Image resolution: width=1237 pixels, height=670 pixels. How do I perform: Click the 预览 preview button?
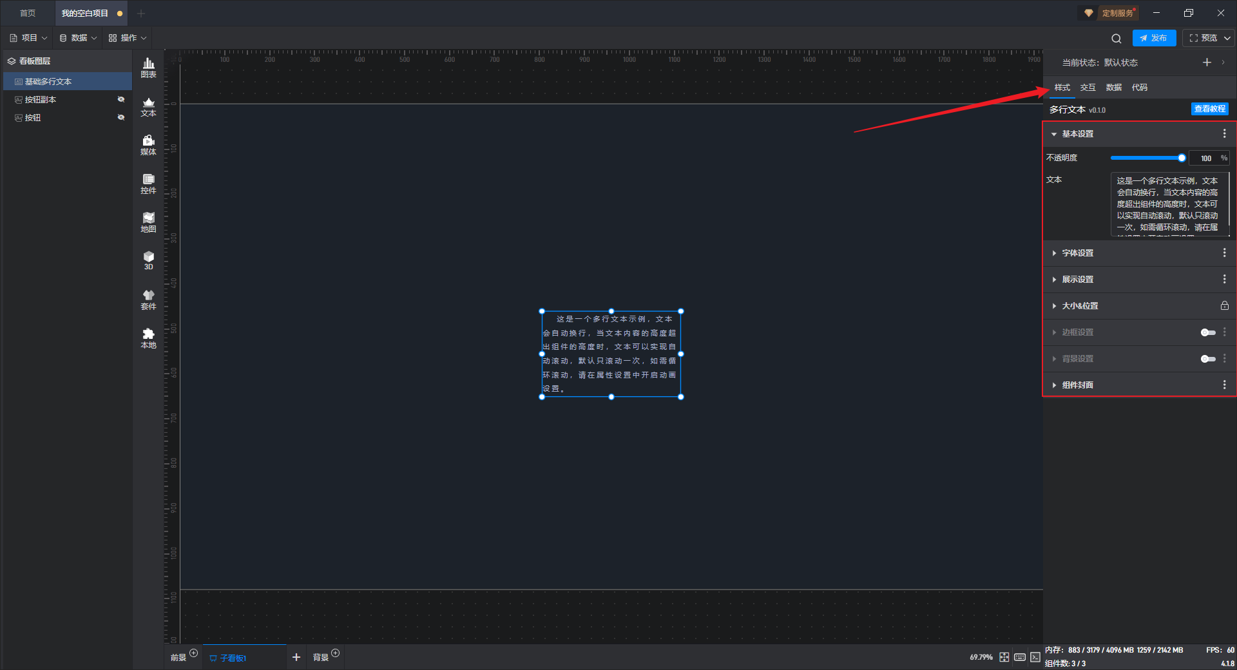(1203, 38)
